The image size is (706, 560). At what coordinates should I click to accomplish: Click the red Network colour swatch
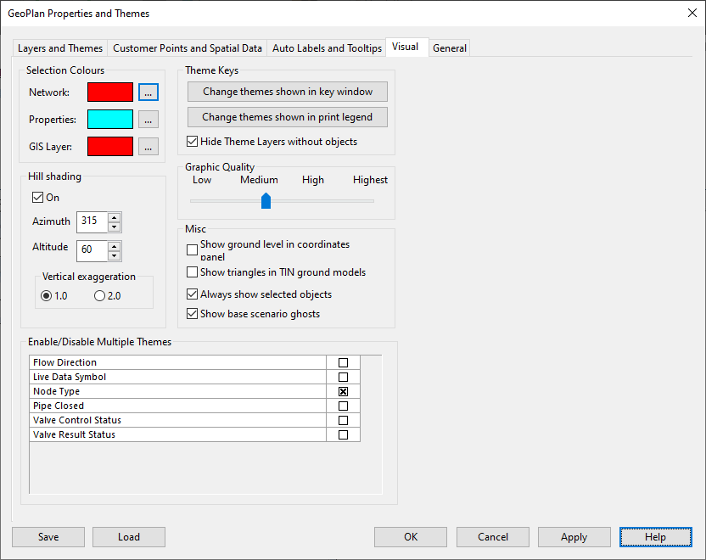pyautogui.click(x=110, y=92)
